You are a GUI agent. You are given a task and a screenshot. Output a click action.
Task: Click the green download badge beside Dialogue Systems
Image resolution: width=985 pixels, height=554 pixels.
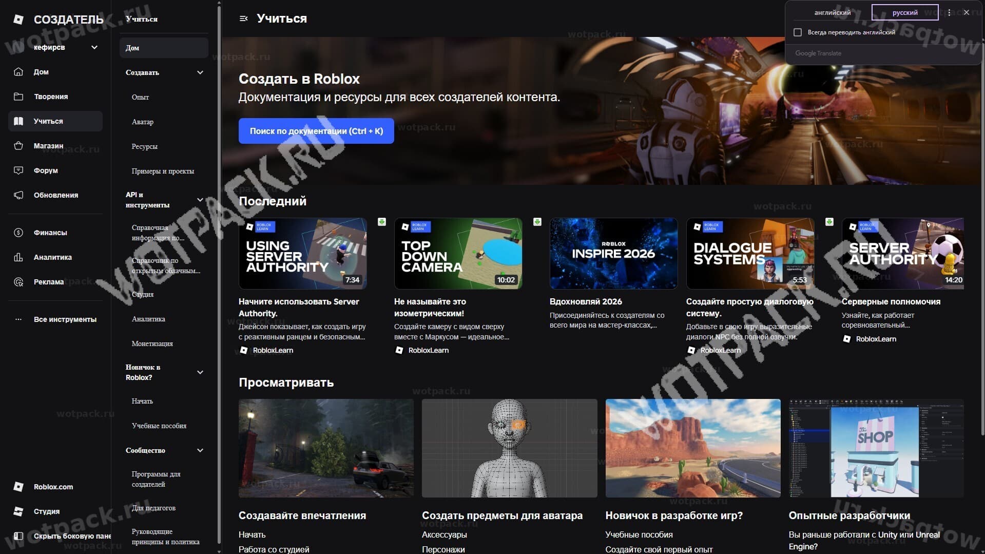click(x=829, y=222)
